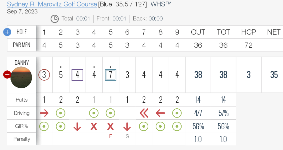Click hole 8 driving left arrow icon

tap(160, 113)
